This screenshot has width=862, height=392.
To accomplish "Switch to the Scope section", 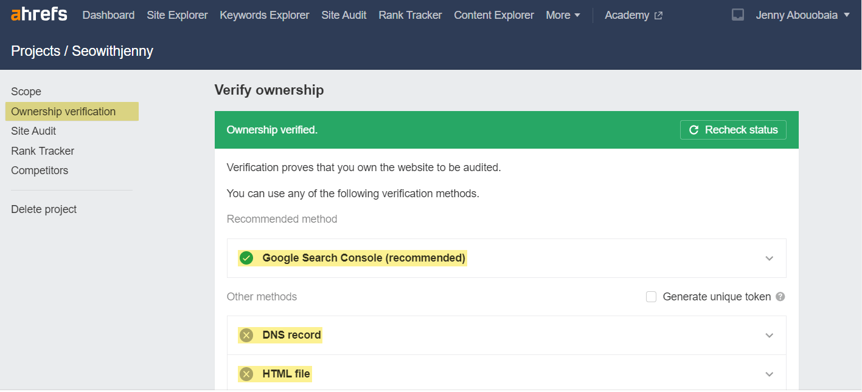I will pyautogui.click(x=26, y=91).
